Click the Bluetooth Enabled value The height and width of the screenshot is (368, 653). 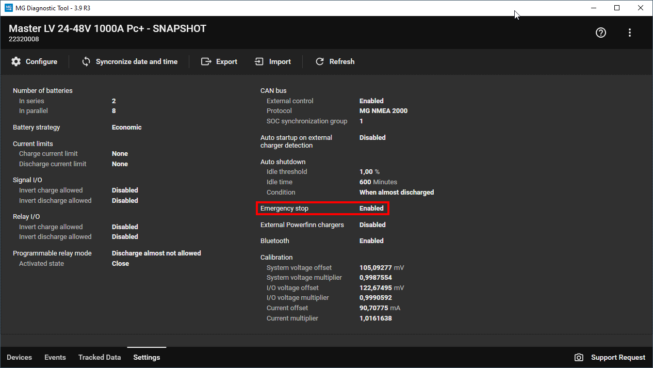[371, 241]
